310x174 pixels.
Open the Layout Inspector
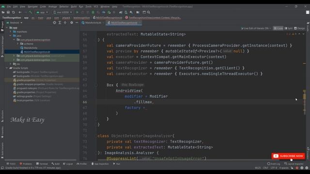click(x=294, y=164)
